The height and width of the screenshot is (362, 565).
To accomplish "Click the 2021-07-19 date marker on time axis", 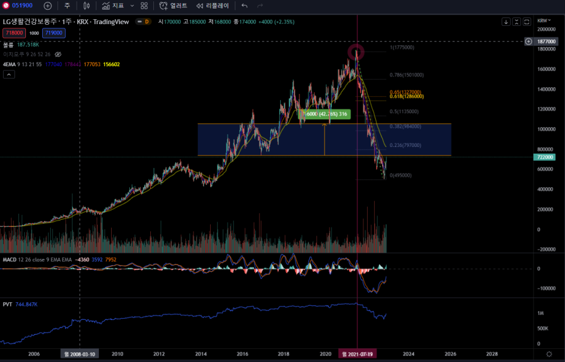I will (x=357, y=354).
